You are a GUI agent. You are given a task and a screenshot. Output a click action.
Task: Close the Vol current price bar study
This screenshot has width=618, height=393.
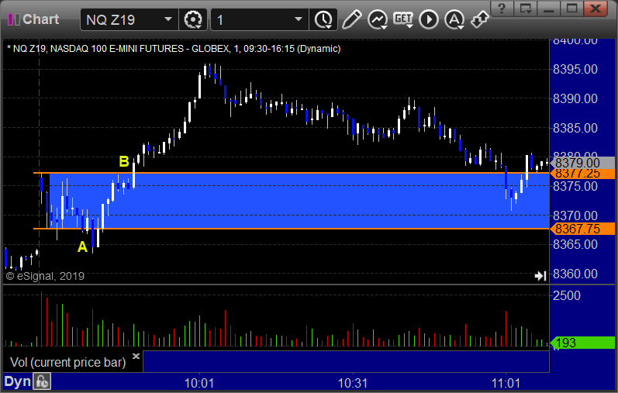[136, 357]
